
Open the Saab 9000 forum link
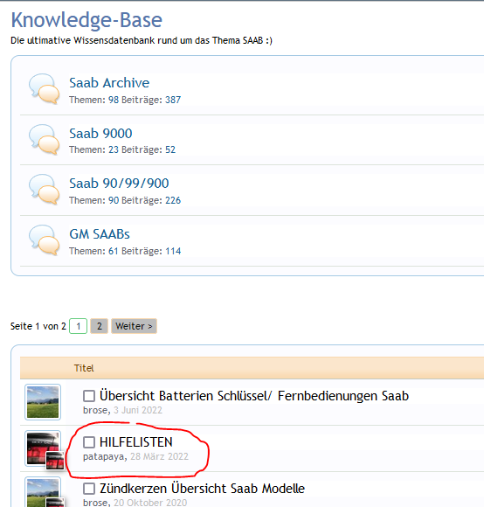100,133
